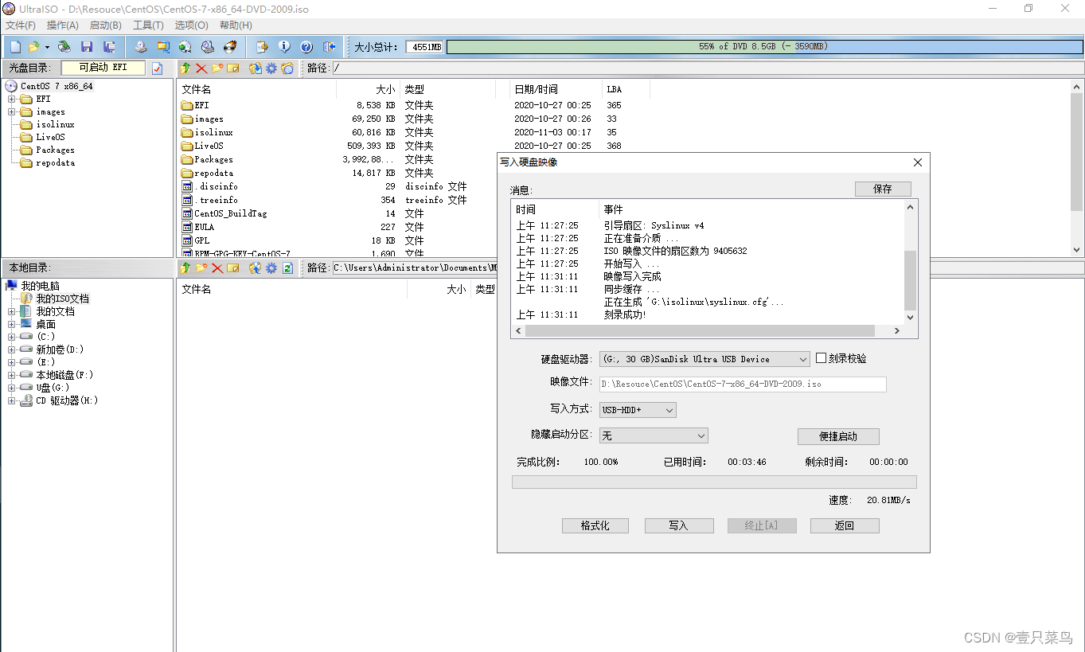Click the Make CD/DVD image drive icon
1085x652 pixels.
(140, 47)
